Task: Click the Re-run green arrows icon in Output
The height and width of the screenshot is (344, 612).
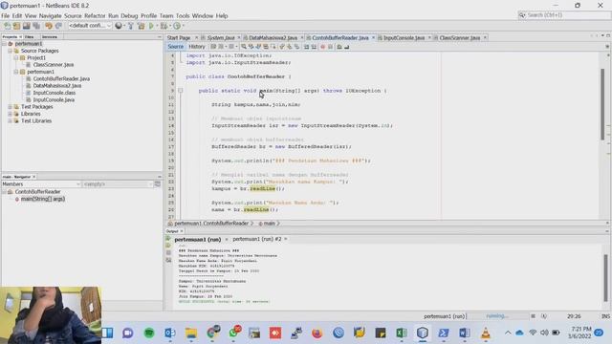Action: [168, 239]
